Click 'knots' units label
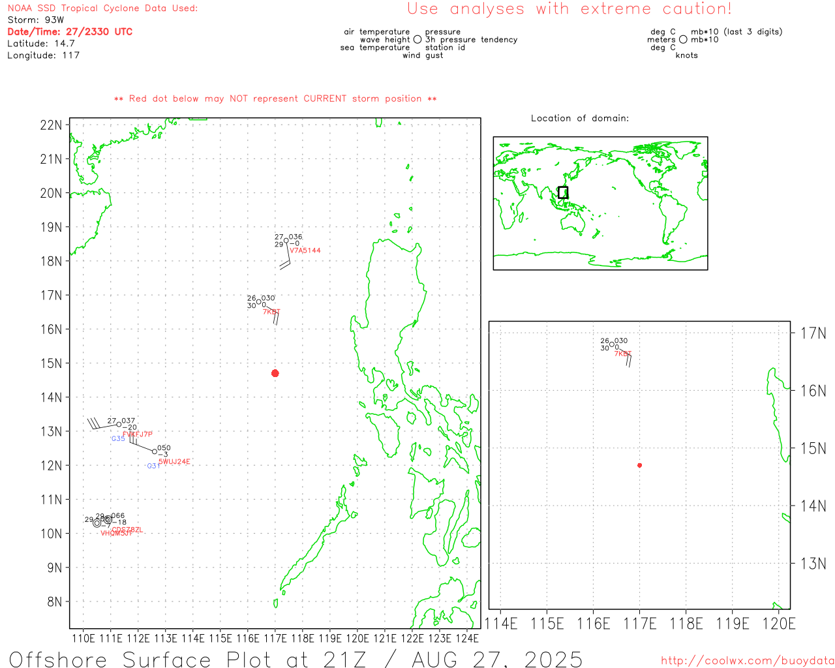The image size is (835, 668). click(687, 55)
